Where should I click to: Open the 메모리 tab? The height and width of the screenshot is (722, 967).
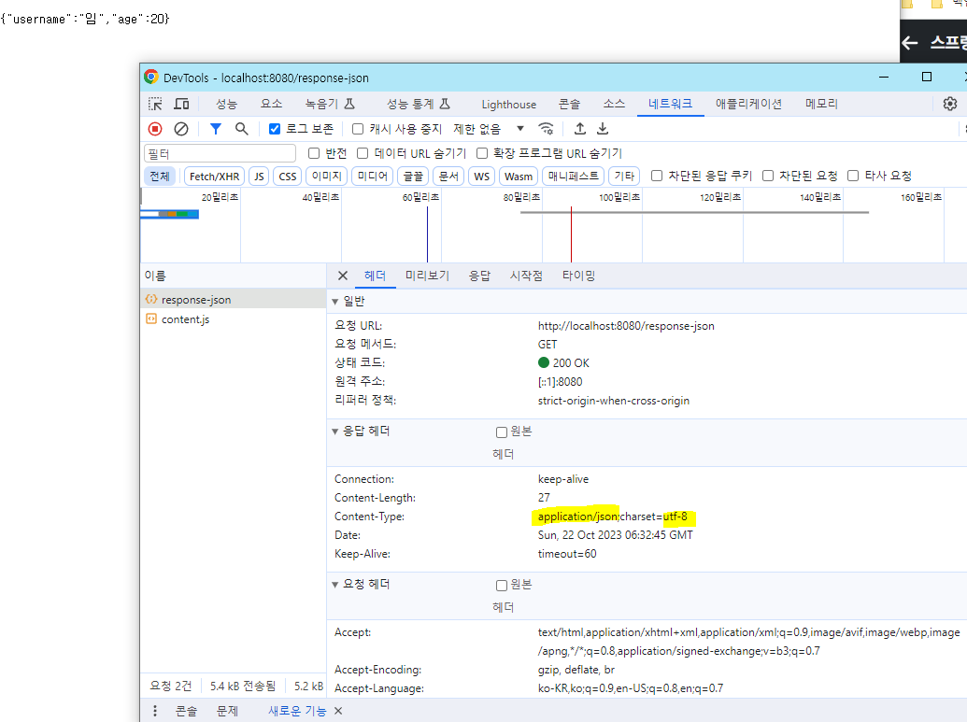(x=821, y=105)
